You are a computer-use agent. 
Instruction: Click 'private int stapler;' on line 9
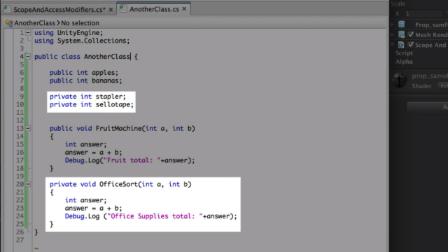pyautogui.click(x=87, y=97)
